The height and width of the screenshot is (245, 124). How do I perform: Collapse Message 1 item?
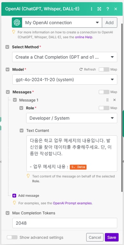click(15, 100)
